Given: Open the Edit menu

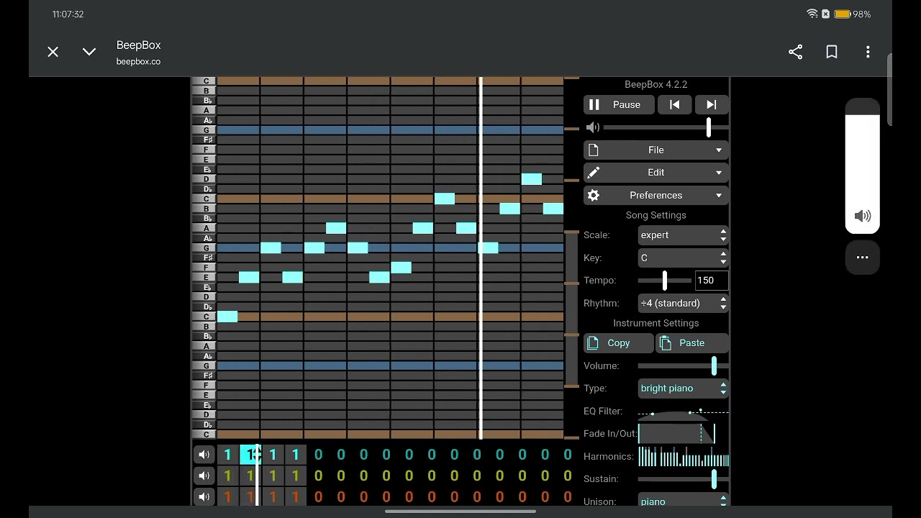Looking at the screenshot, I should click(x=656, y=173).
